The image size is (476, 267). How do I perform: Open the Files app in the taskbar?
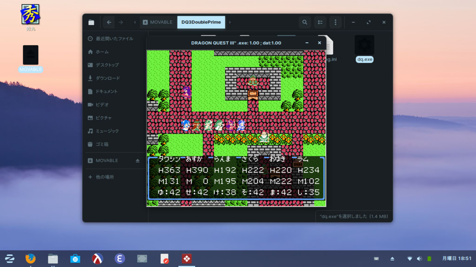pos(53,259)
